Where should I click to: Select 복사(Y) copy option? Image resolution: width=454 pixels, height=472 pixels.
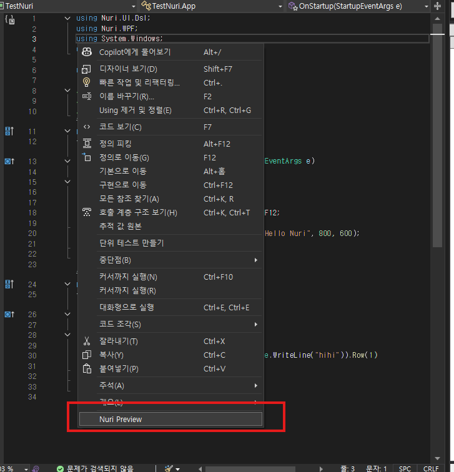pyautogui.click(x=170, y=355)
